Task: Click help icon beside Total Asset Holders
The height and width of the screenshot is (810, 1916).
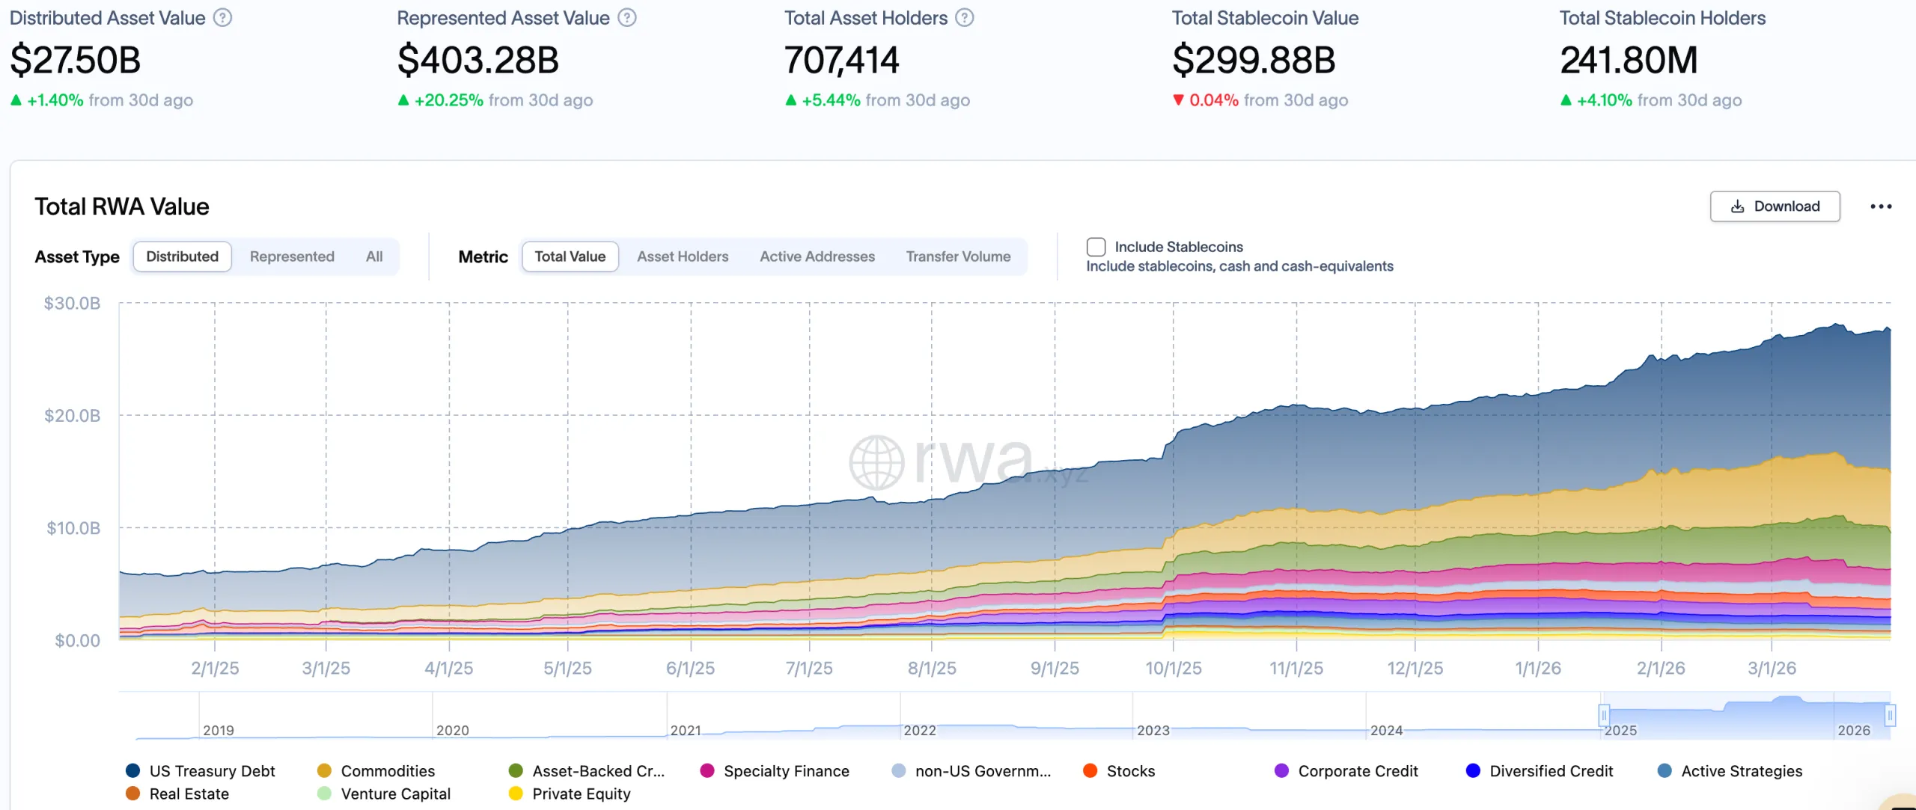Action: pyautogui.click(x=965, y=18)
